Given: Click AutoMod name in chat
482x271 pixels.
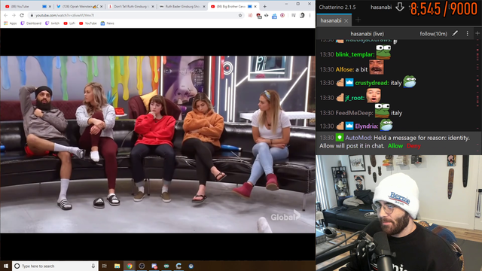Looking at the screenshot, I should click(x=358, y=138).
